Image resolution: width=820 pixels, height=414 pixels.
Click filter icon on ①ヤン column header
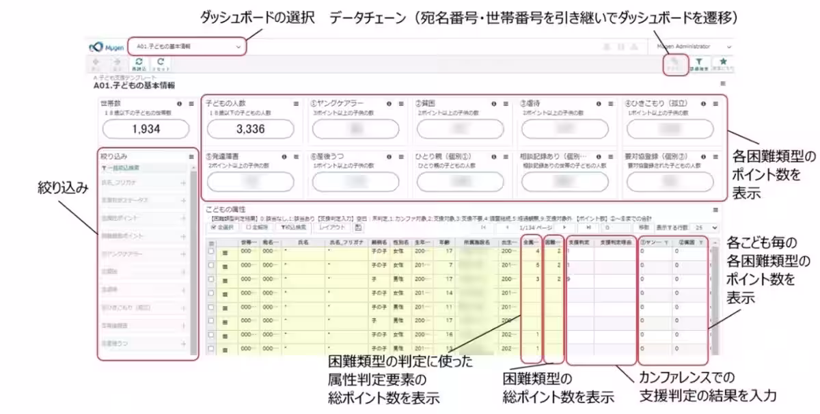pos(666,242)
